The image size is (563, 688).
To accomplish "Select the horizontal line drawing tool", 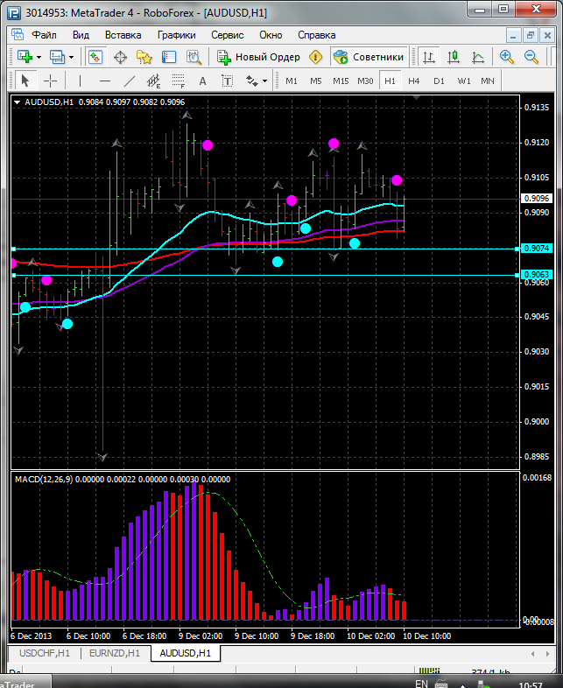I will (104, 81).
